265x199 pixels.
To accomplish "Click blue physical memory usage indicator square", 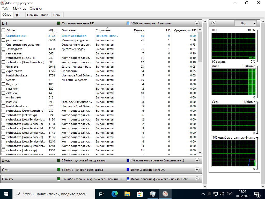I will [128, 179].
